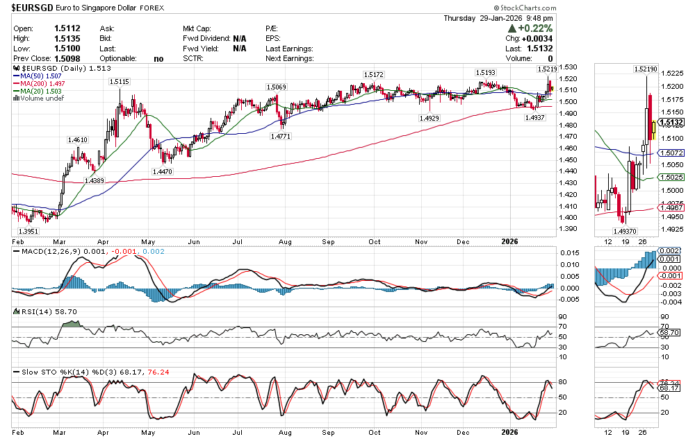The width and height of the screenshot is (695, 439).
Task: Click the volume bars icon beside Volume undef
Action: click(17, 98)
